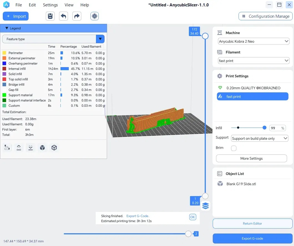Open Support on build plate only dropdown

click(x=260, y=138)
